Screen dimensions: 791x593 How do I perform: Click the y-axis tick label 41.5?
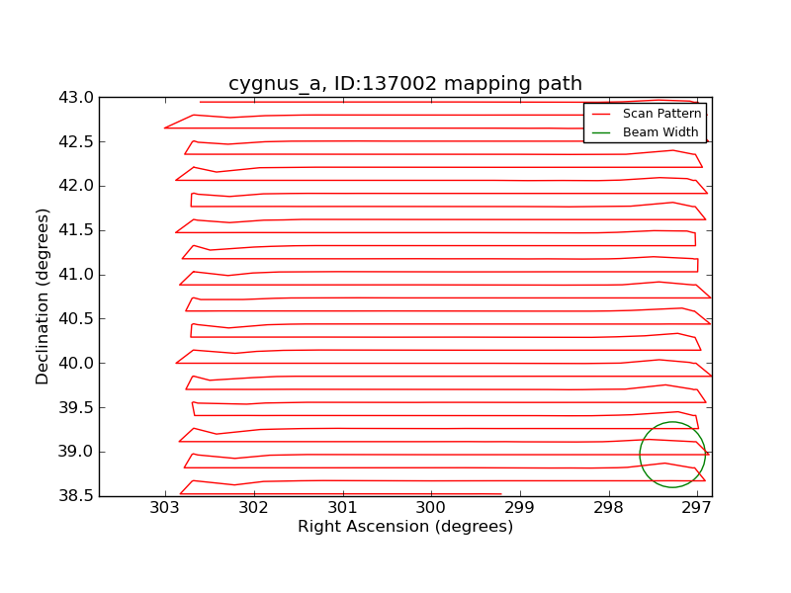click(76, 230)
